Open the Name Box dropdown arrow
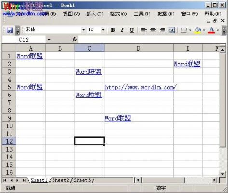 49,40
